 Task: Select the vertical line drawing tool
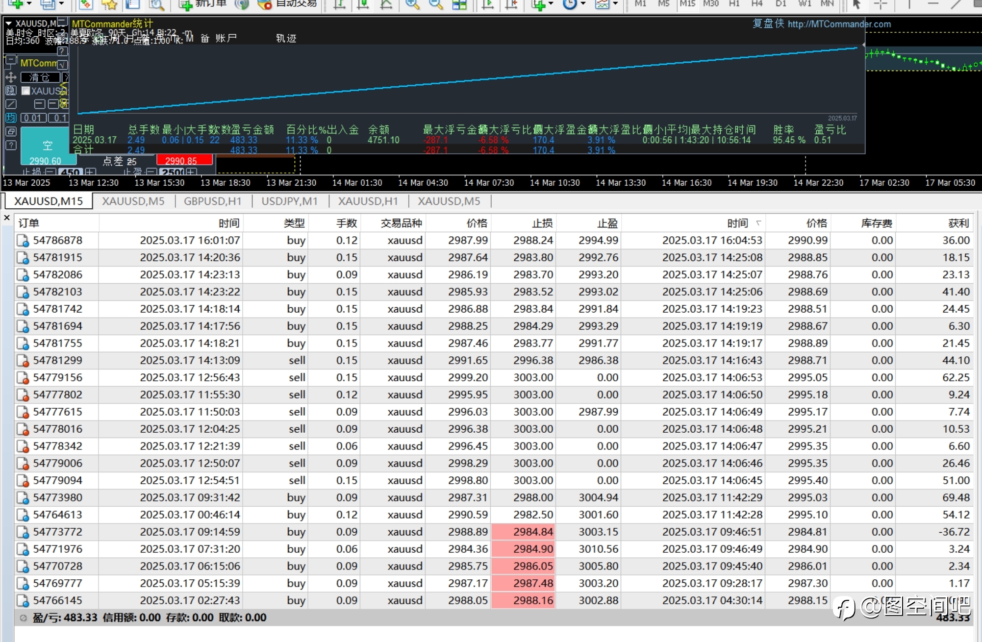pyautogui.click(x=908, y=4)
